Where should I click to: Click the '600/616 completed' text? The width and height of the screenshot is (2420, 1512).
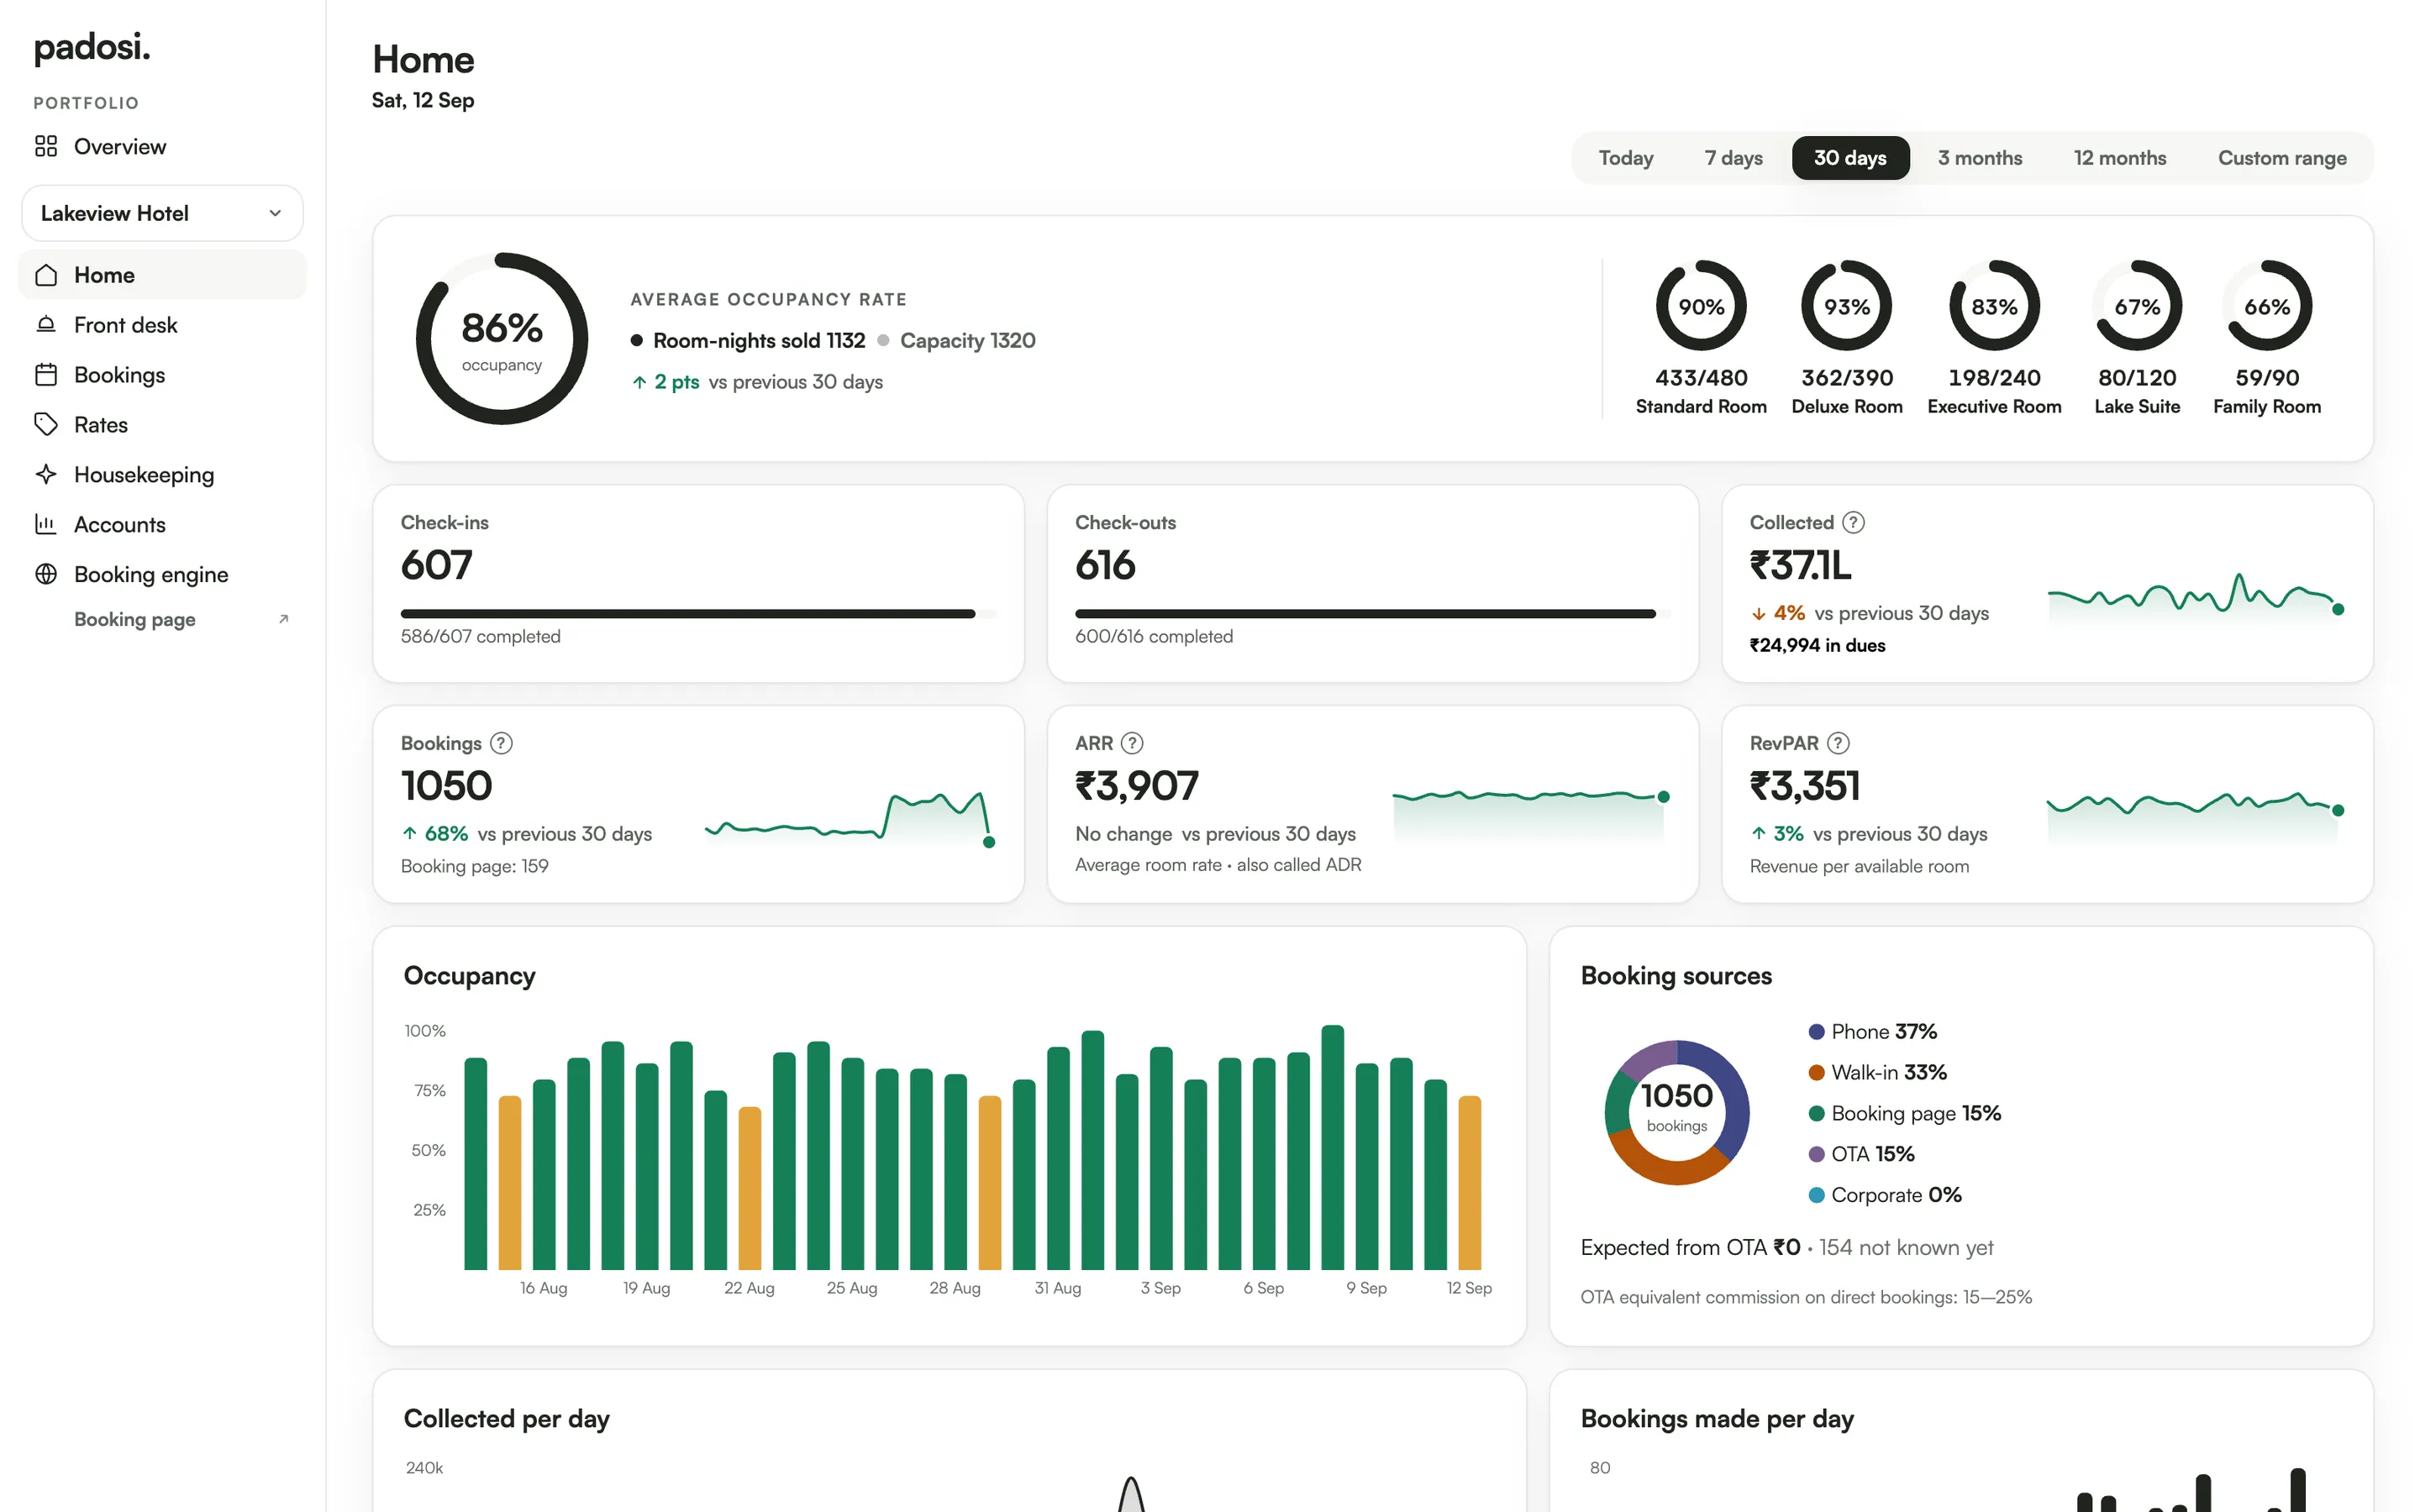pyautogui.click(x=1154, y=637)
